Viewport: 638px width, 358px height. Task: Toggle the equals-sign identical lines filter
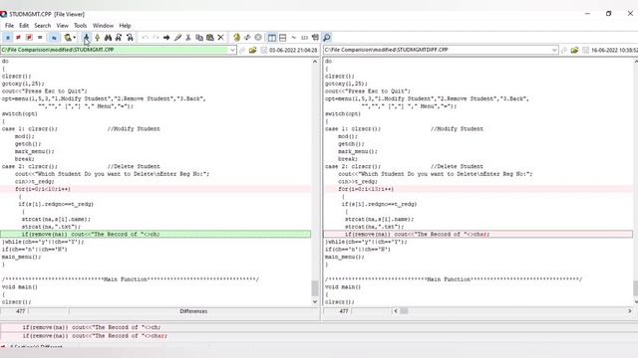click(x=40, y=38)
